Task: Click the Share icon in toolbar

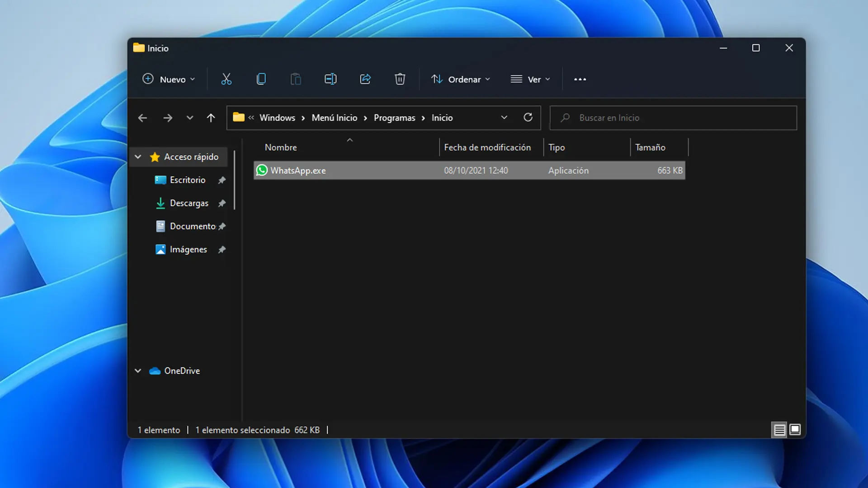Action: tap(365, 79)
